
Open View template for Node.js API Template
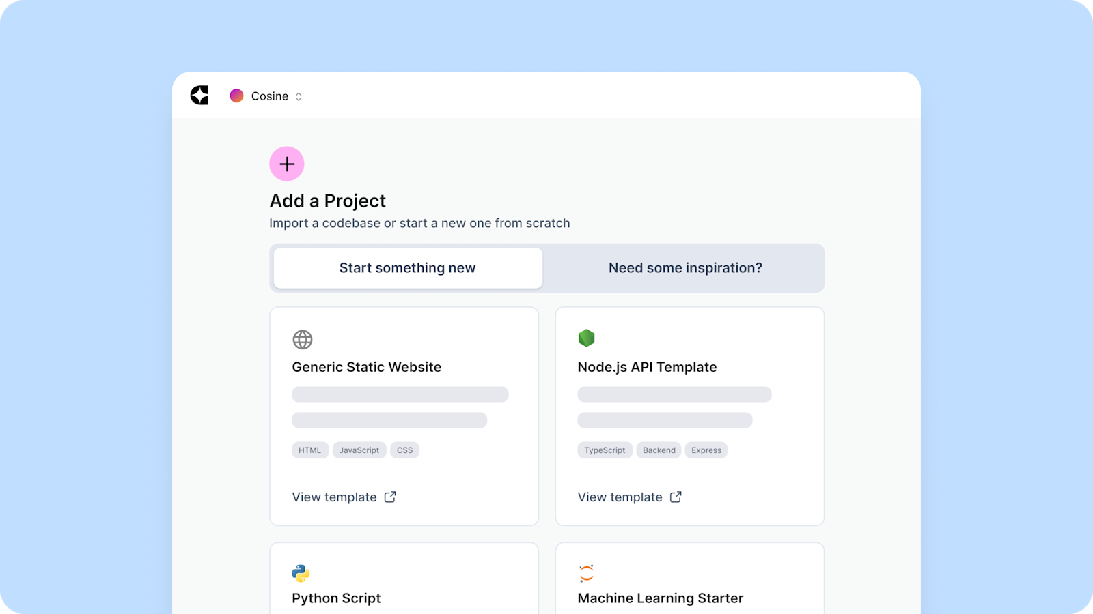(x=620, y=497)
